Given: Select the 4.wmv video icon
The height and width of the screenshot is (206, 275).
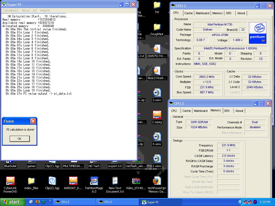Looking at the screenshot, I should click(x=157, y=137).
